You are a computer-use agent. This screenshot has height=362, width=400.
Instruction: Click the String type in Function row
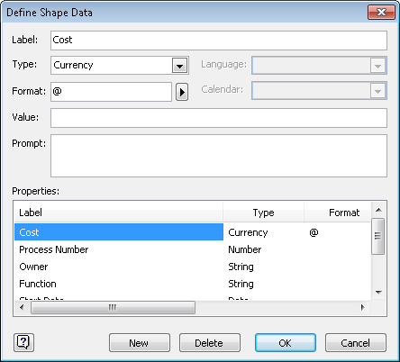[241, 284]
